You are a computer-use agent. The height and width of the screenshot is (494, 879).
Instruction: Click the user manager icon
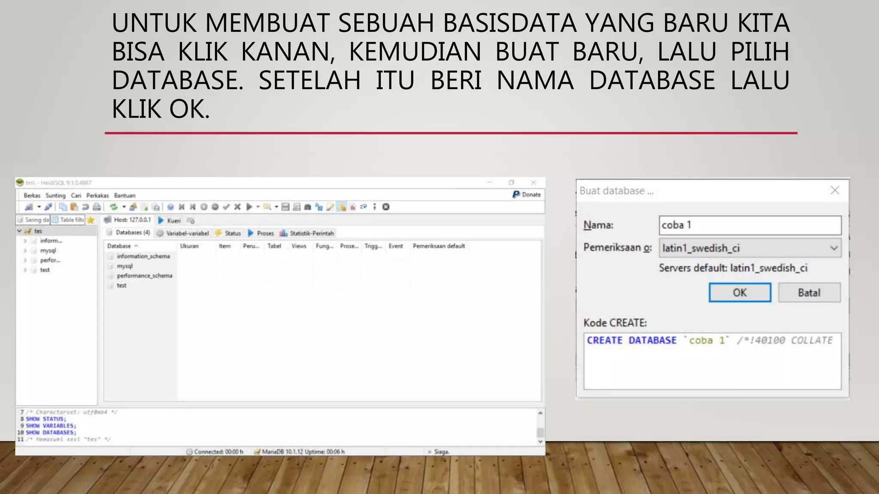tap(133, 207)
